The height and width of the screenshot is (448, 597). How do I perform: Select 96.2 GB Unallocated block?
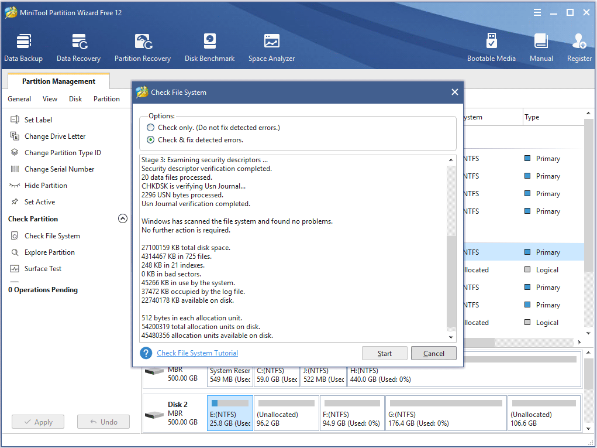point(287,413)
